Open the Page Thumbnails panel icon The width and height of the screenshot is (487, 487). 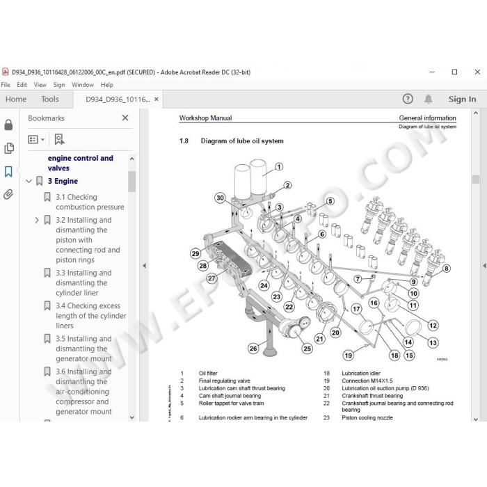click(8, 148)
